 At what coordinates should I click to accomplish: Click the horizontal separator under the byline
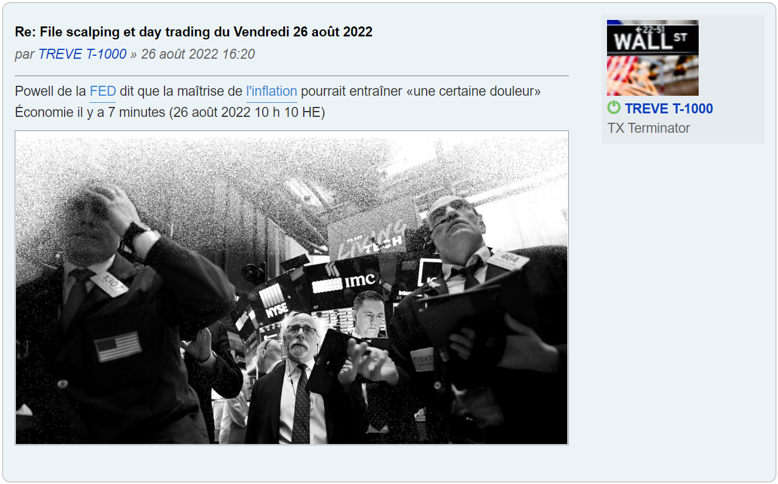291,76
